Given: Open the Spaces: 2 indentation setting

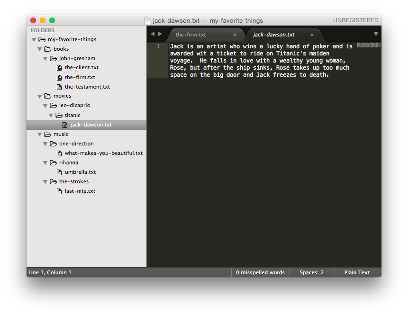Looking at the screenshot, I should [311, 272].
